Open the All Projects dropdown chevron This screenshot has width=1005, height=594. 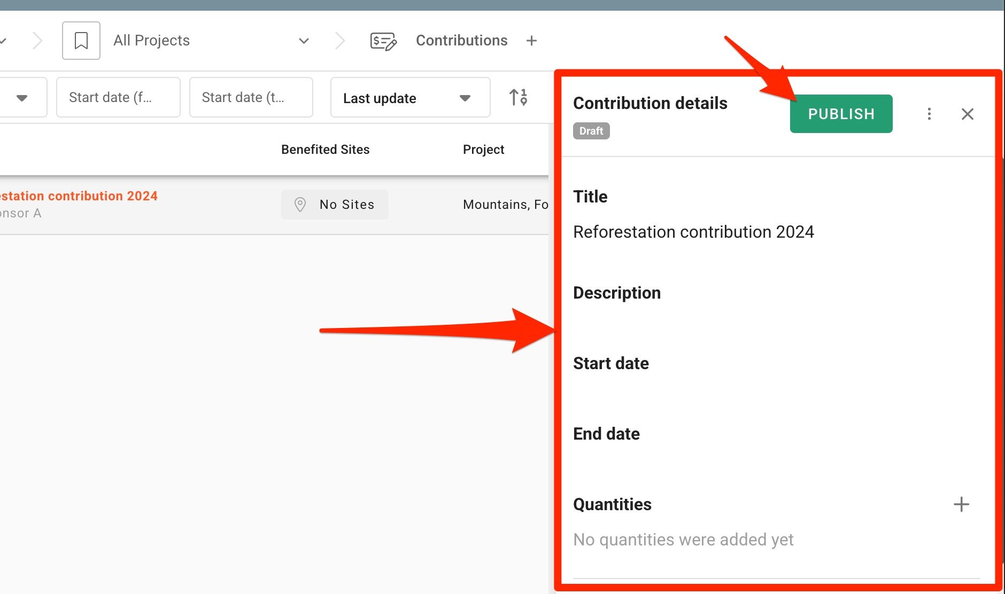(x=304, y=41)
